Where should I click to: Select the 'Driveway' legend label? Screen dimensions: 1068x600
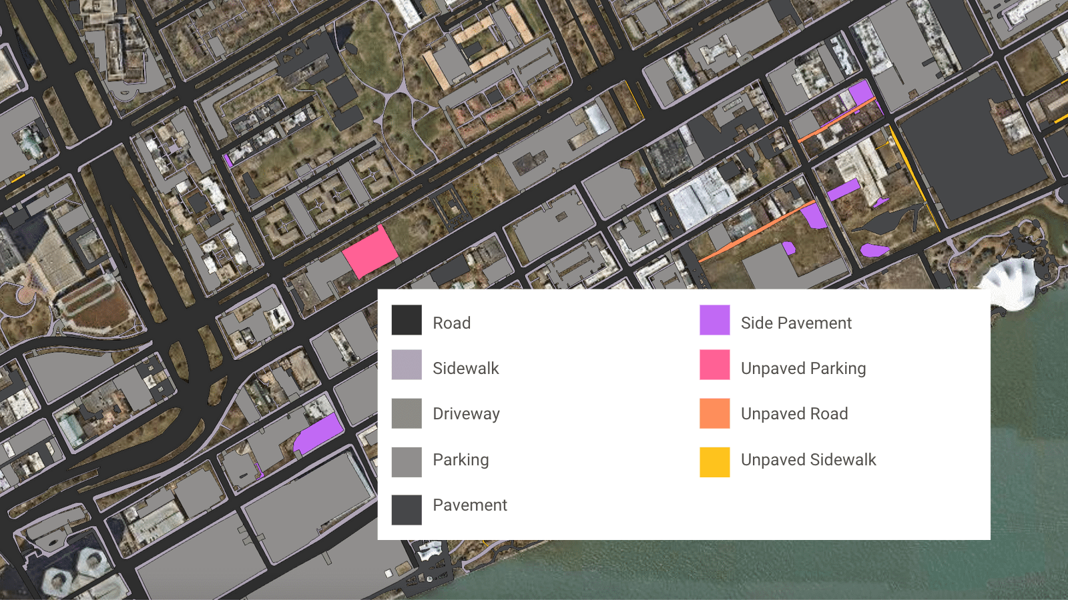[x=467, y=414]
